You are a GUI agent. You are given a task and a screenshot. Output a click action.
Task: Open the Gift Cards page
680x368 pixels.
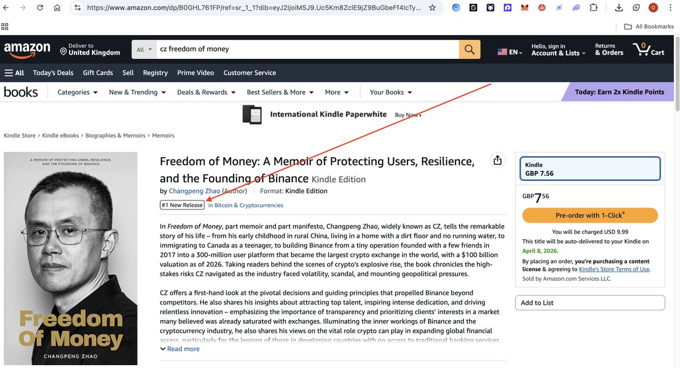coord(98,73)
